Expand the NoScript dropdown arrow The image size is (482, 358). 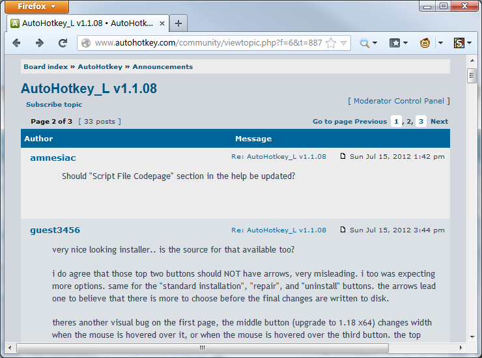point(469,43)
